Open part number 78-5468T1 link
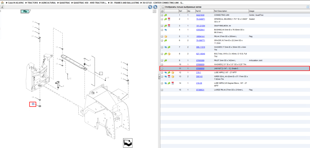Image resolution: width=310 pixels, height=148 pixels. [x=201, y=19]
